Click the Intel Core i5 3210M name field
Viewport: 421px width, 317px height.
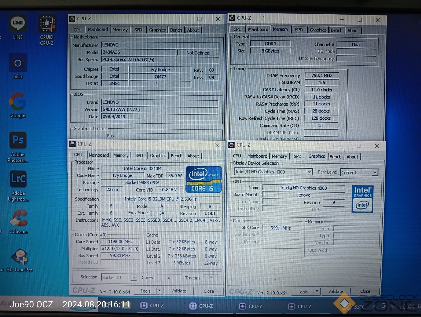[142, 168]
